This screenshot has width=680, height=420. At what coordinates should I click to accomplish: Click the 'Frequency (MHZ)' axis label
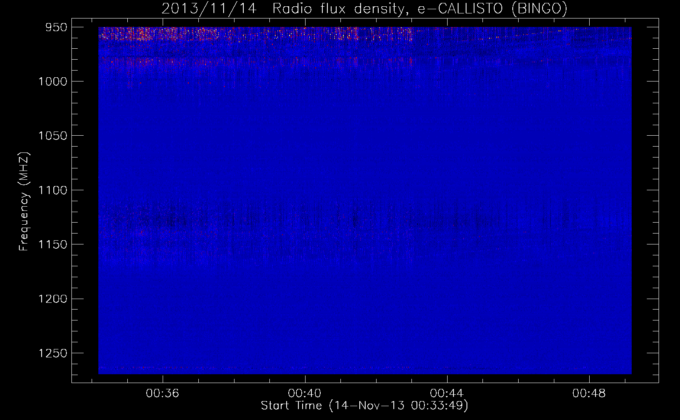(24, 202)
